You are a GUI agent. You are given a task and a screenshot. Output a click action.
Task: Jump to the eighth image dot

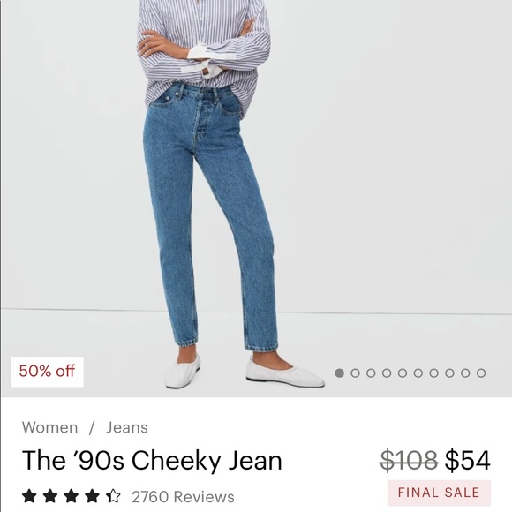point(449,373)
